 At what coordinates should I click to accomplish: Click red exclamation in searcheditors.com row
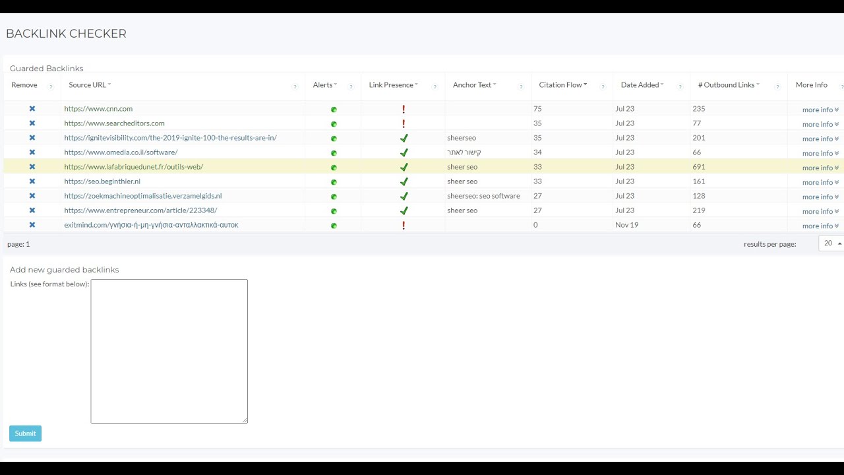click(x=404, y=123)
